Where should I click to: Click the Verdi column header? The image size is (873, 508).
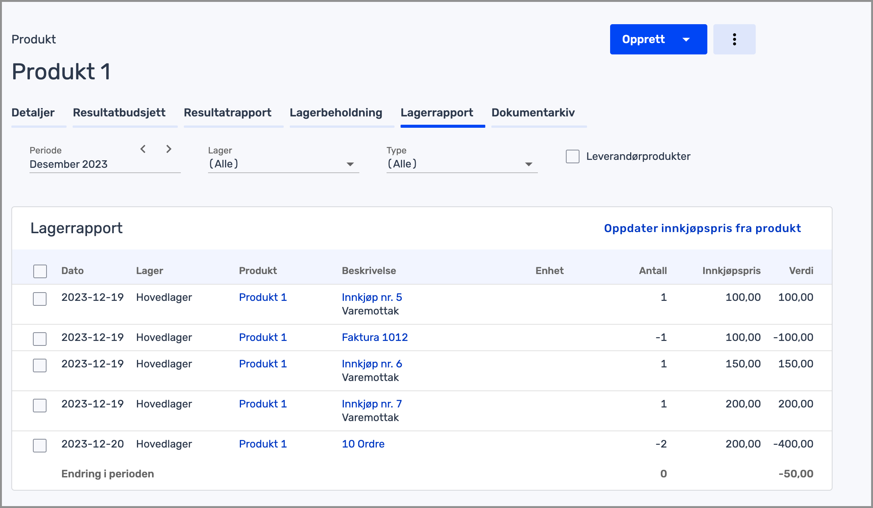(801, 271)
